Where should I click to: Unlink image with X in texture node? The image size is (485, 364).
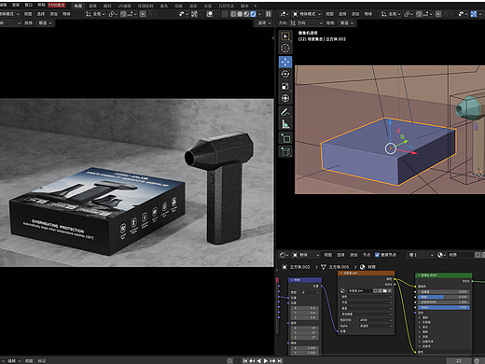click(x=390, y=290)
